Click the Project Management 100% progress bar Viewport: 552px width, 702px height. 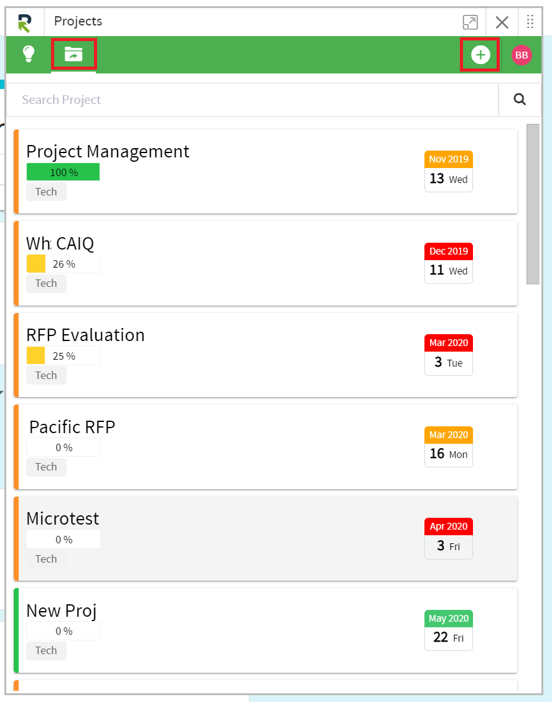click(63, 172)
